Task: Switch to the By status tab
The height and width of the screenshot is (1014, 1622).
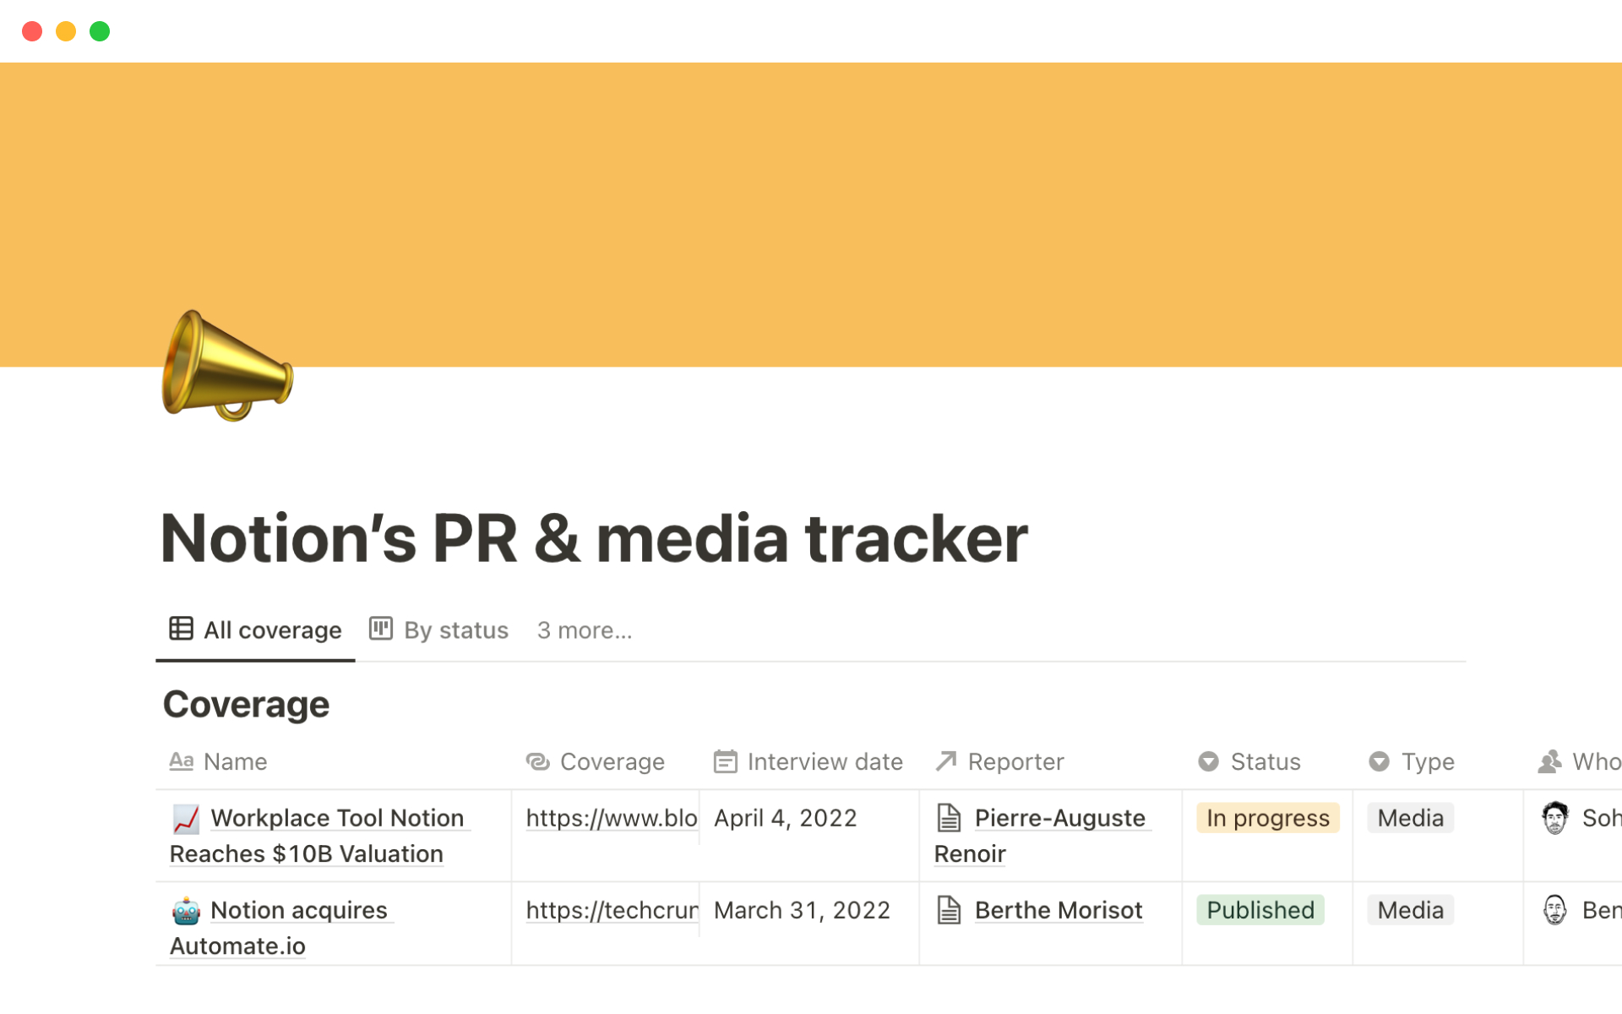Action: tap(455, 630)
